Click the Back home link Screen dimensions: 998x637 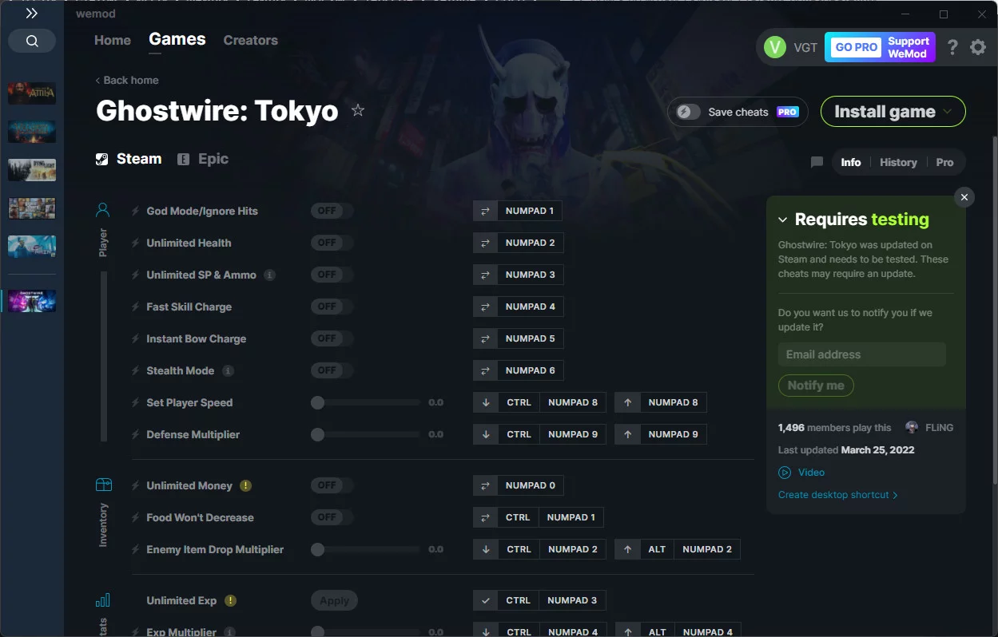[x=127, y=80]
